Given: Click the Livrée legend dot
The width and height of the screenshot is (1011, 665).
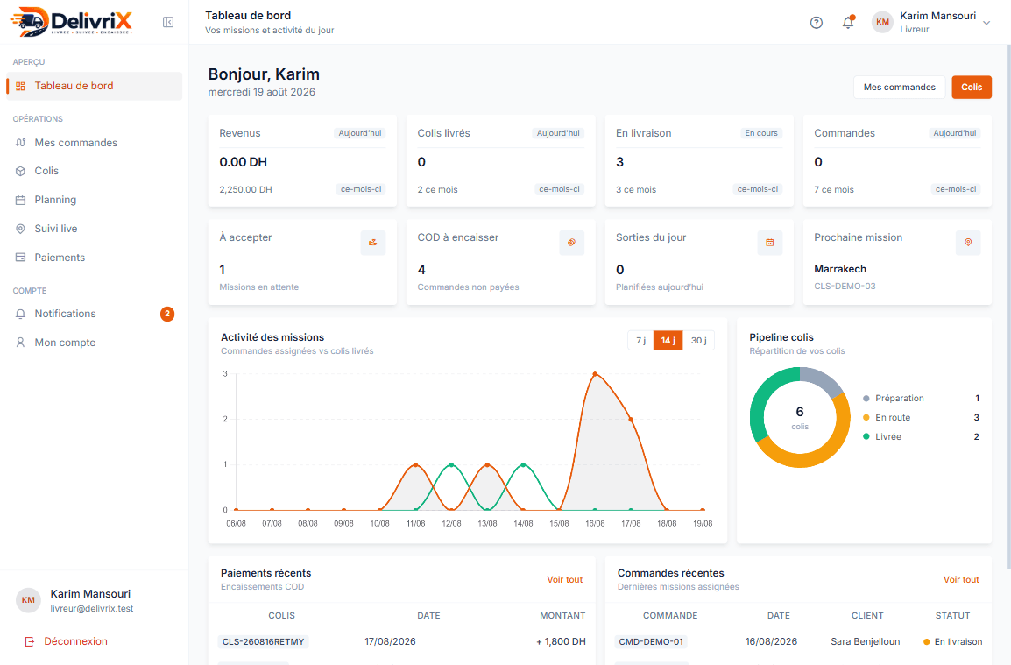Looking at the screenshot, I should (x=866, y=436).
